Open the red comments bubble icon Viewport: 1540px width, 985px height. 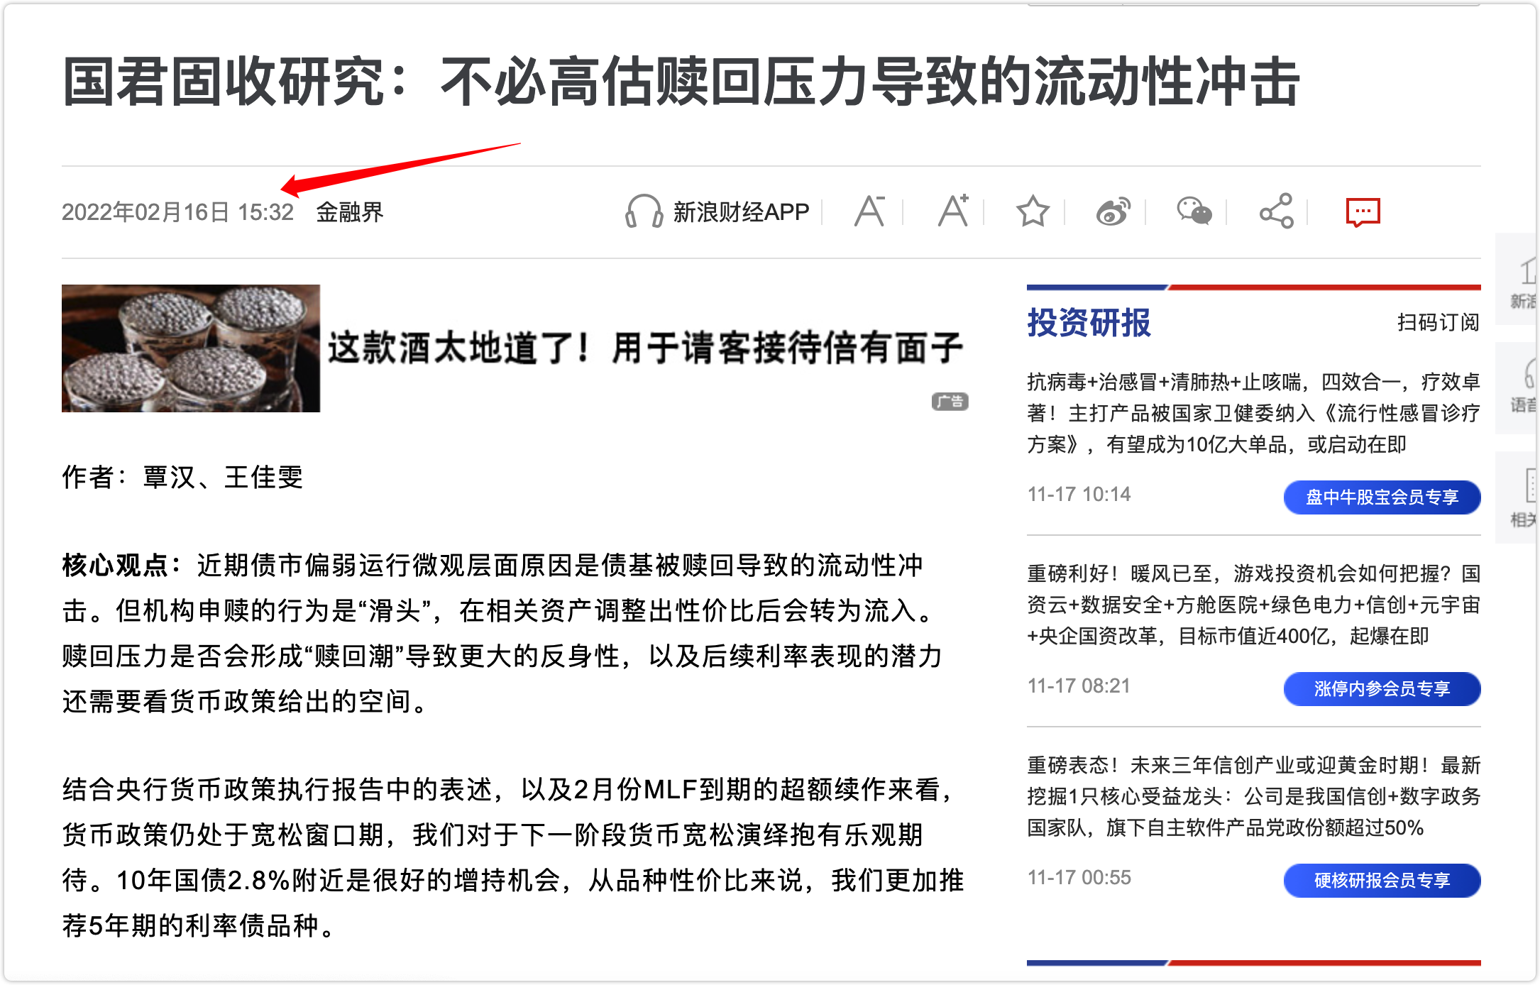click(x=1363, y=212)
